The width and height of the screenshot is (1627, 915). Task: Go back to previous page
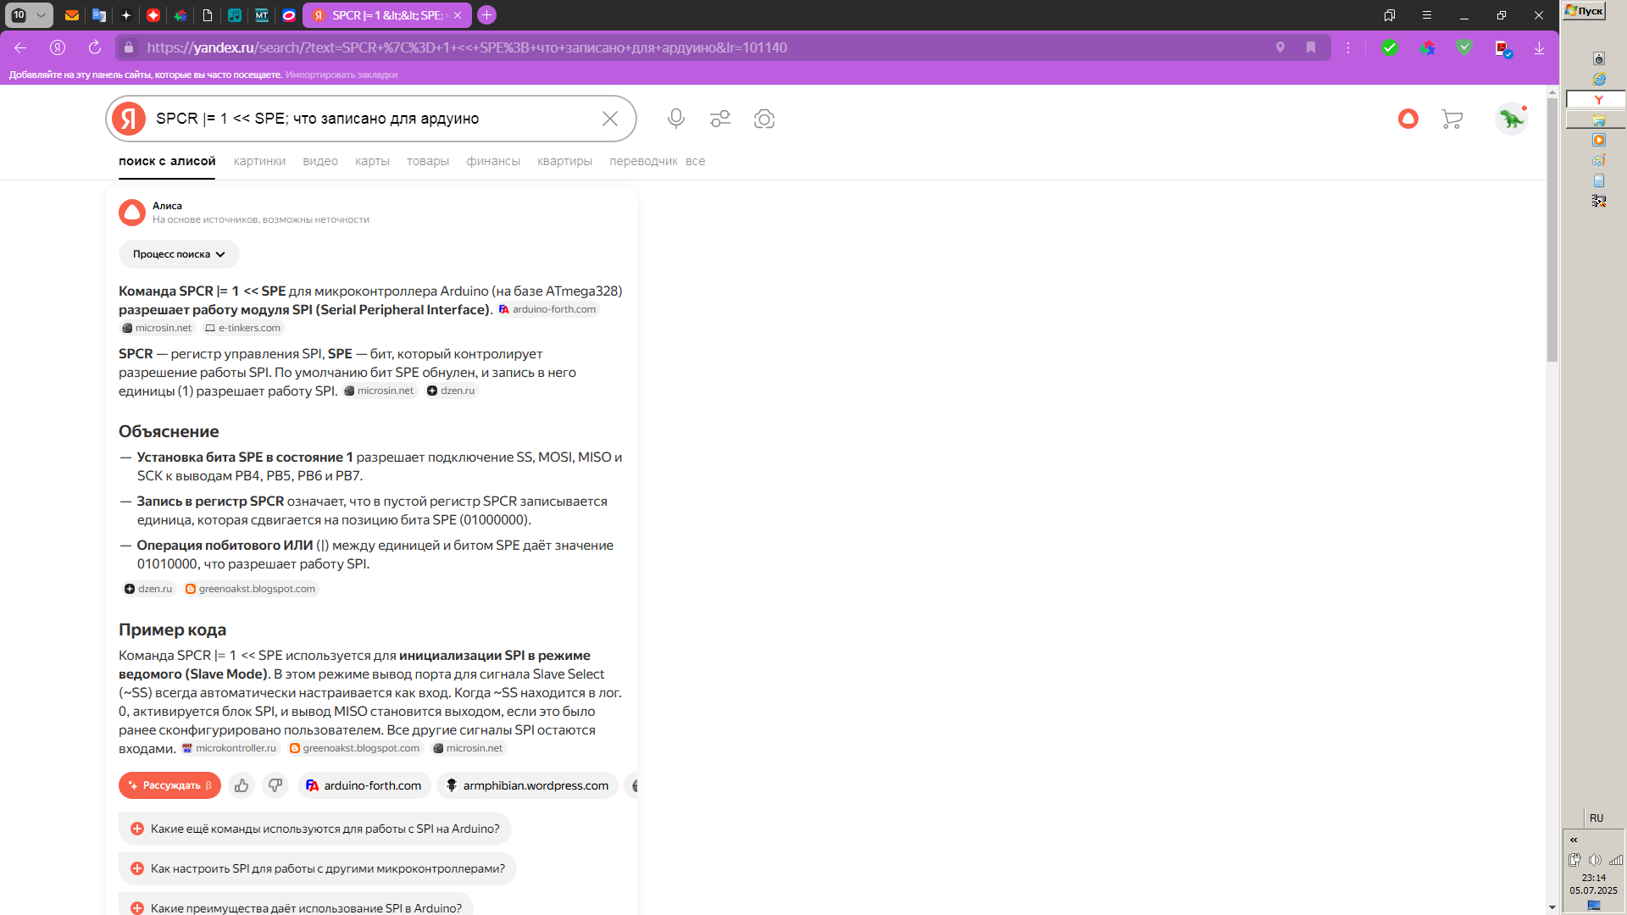point(20,47)
